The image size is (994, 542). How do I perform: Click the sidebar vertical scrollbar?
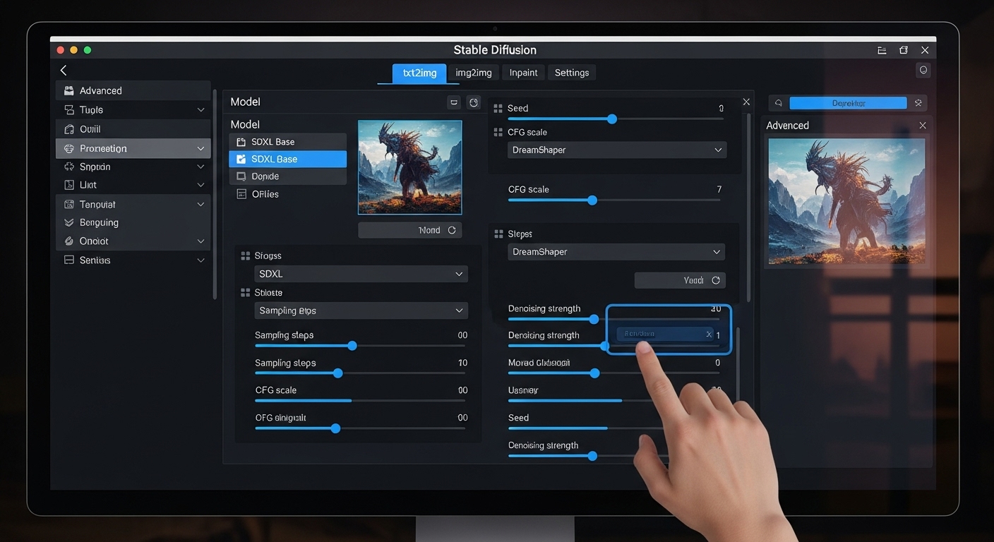click(215, 194)
